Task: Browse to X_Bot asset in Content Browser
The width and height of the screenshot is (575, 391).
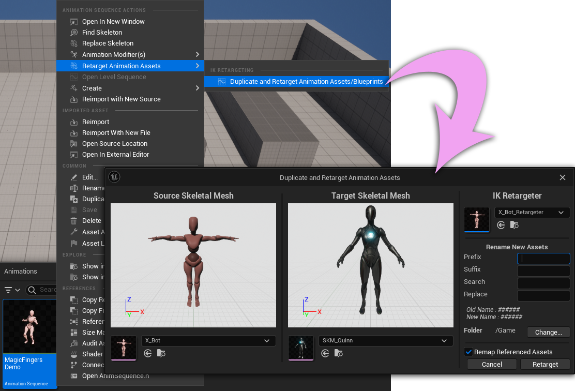Action: [161, 353]
